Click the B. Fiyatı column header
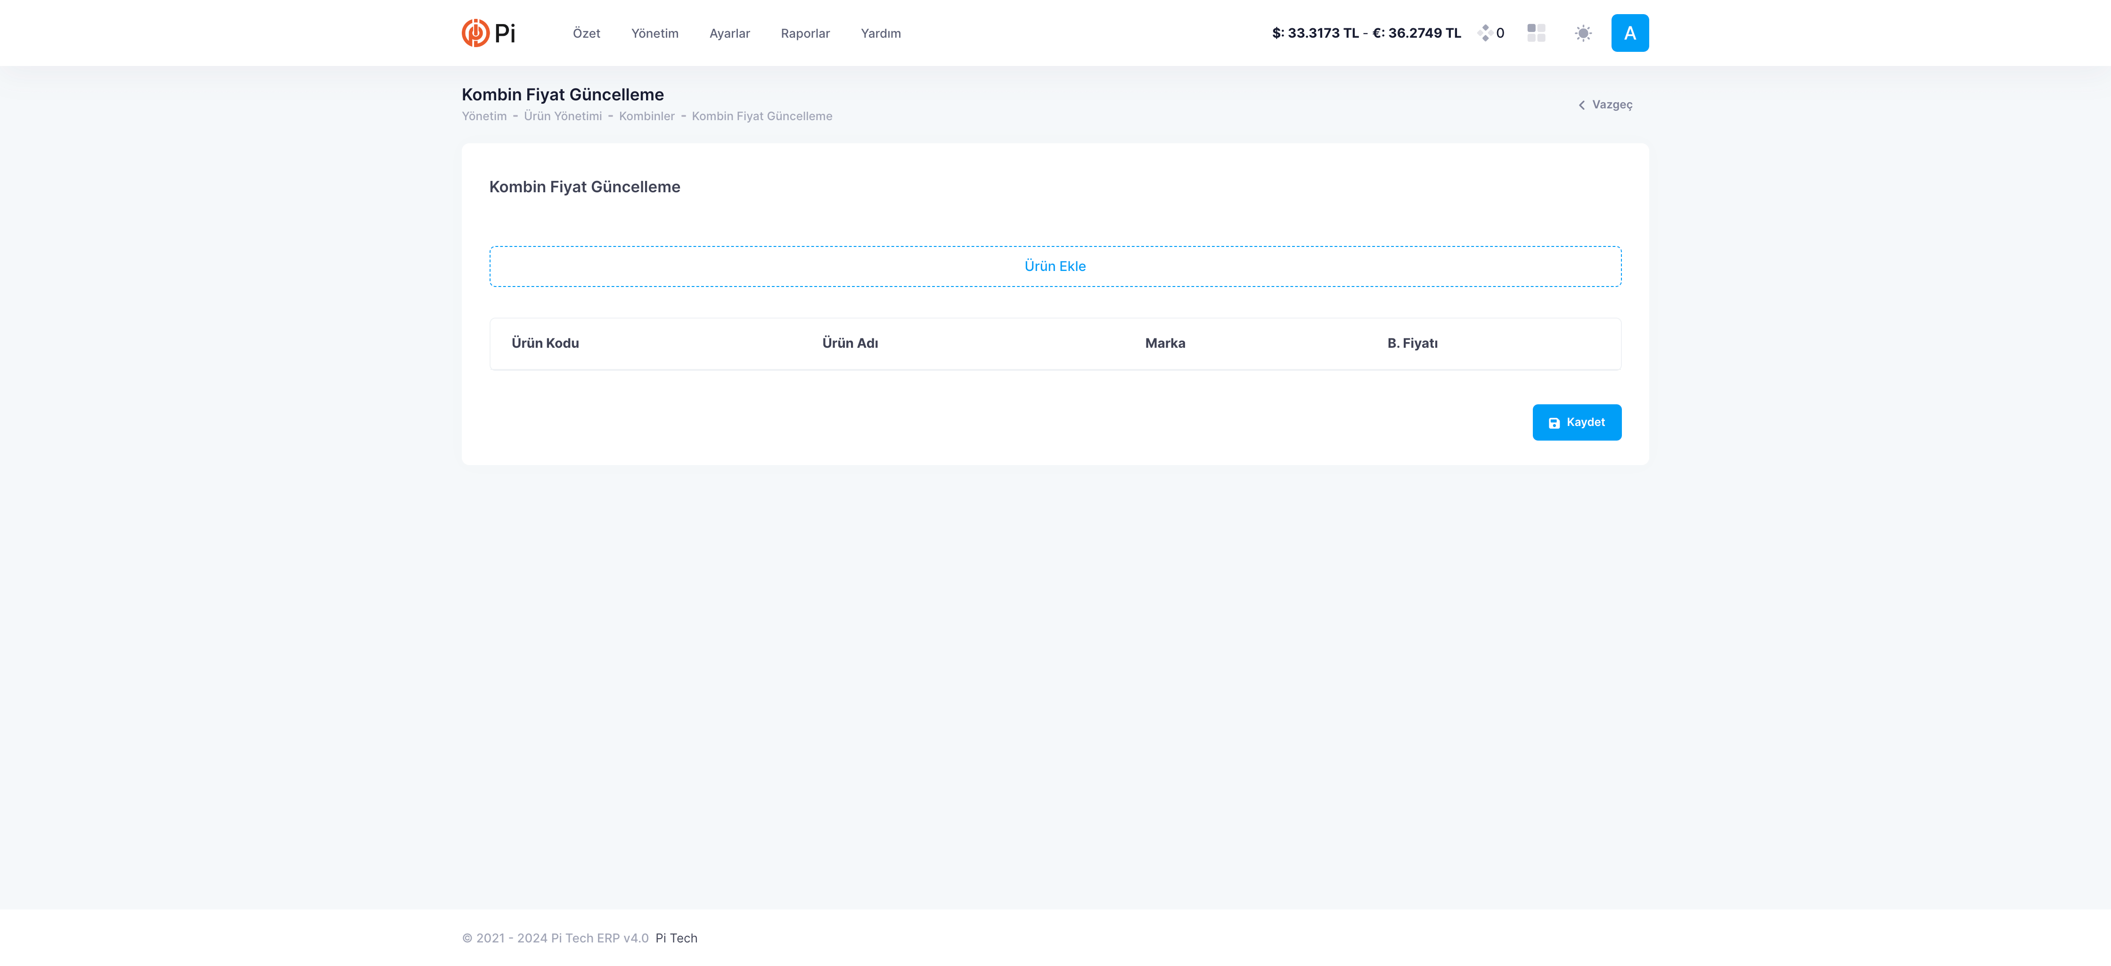This screenshot has height=966, width=2111. pyautogui.click(x=1412, y=344)
